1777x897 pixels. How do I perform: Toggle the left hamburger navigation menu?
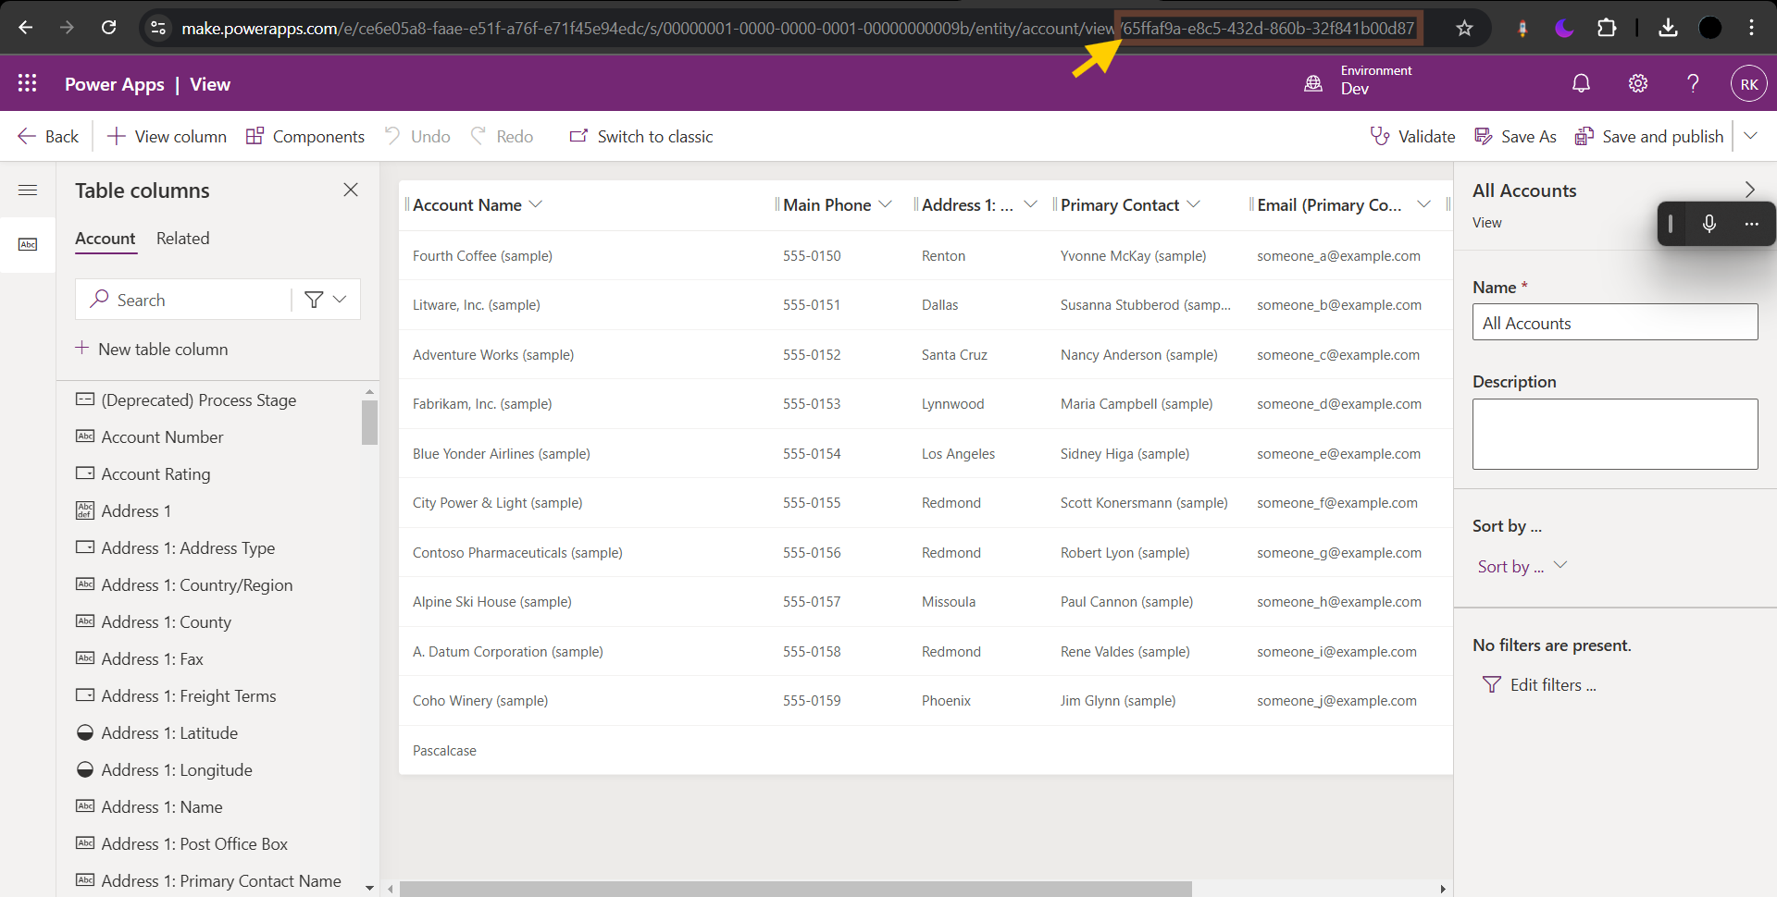click(28, 190)
